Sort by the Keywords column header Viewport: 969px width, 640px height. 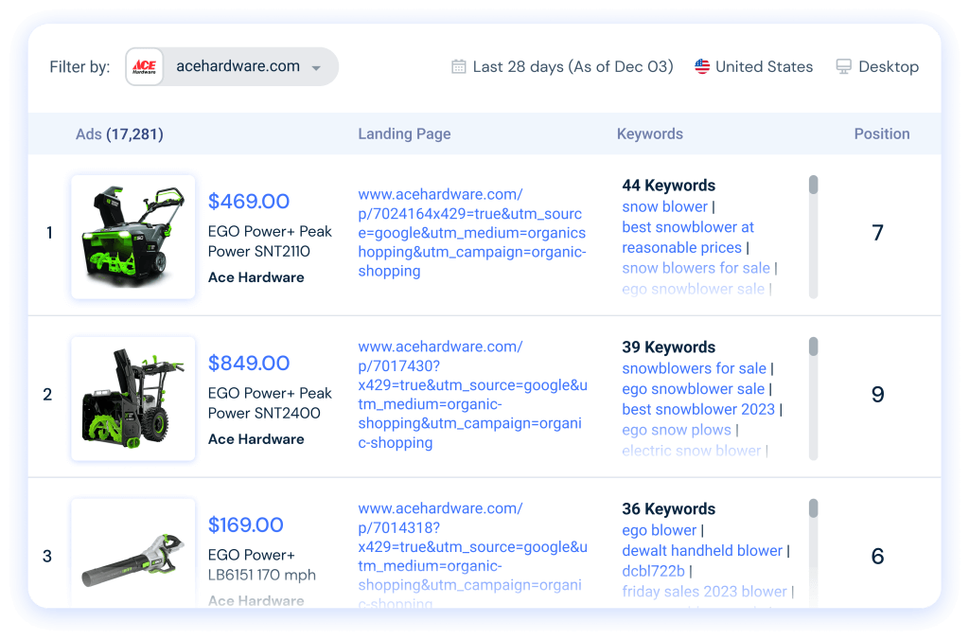pyautogui.click(x=649, y=134)
